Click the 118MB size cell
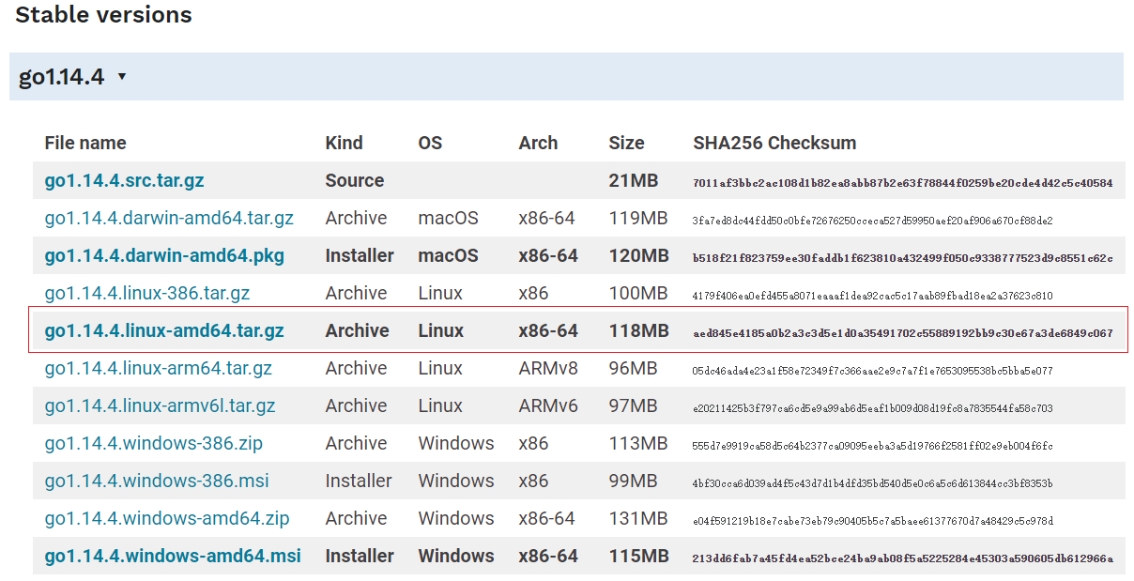 [638, 330]
